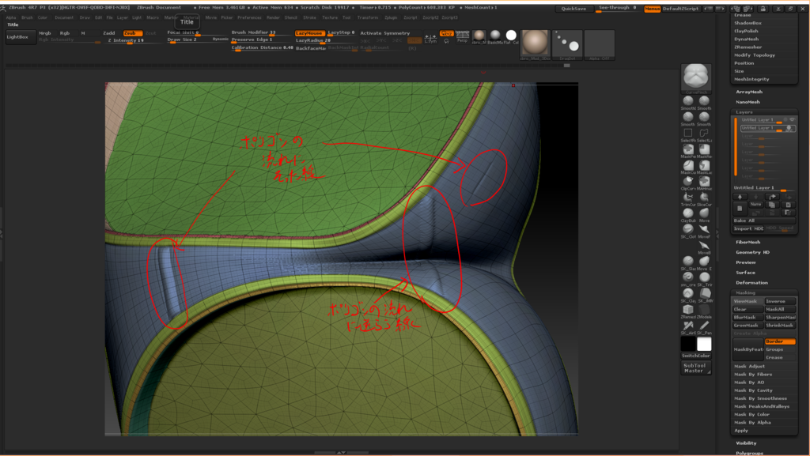Viewport: 810px width, 456px height.
Task: Click the SwitchColor button
Action: point(696,356)
